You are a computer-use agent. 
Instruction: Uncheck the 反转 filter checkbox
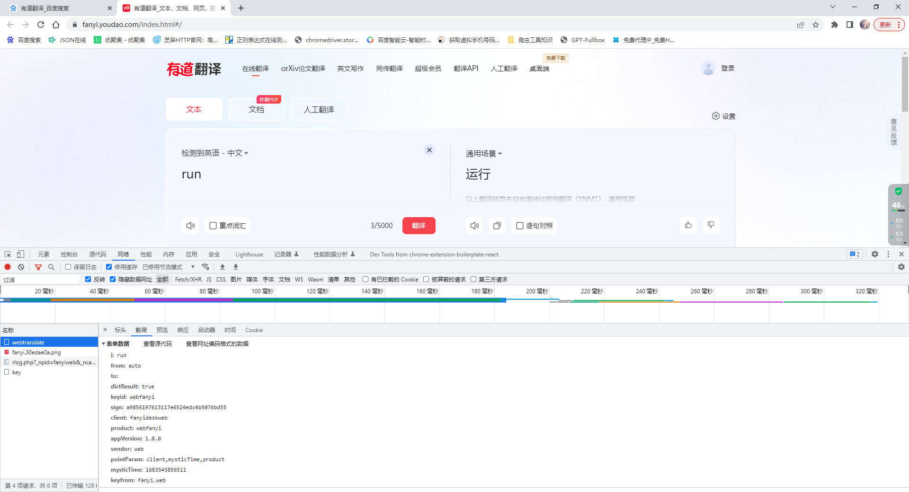tap(88, 279)
